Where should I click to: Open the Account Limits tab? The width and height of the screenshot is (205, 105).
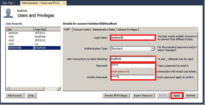[82, 30]
